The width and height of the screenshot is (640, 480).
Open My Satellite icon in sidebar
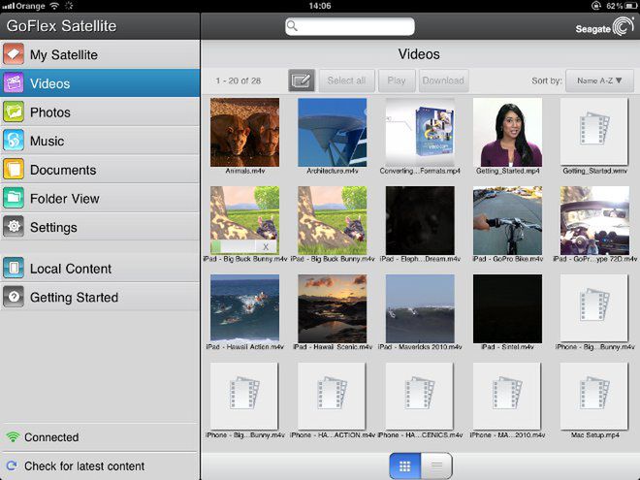(14, 54)
